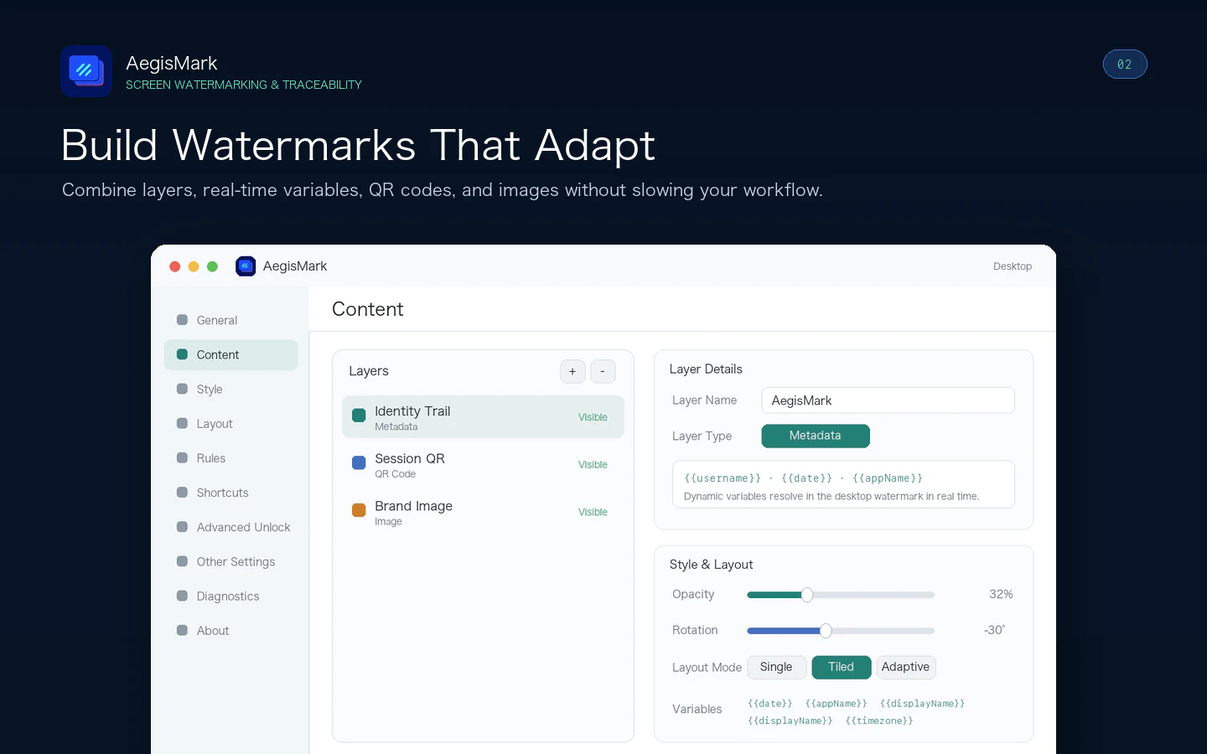Click the About sidebar icon
This screenshot has height=754, width=1207.
(x=182, y=630)
